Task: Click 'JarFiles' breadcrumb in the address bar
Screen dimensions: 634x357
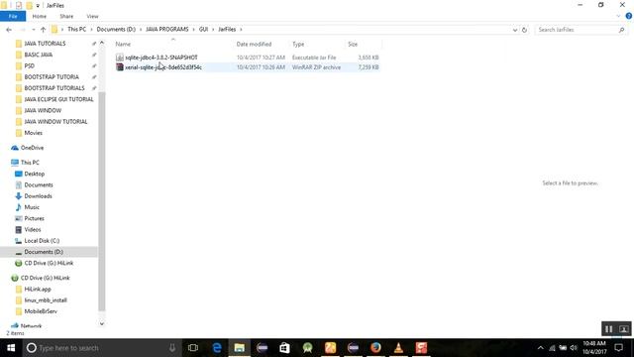Action: [227, 29]
